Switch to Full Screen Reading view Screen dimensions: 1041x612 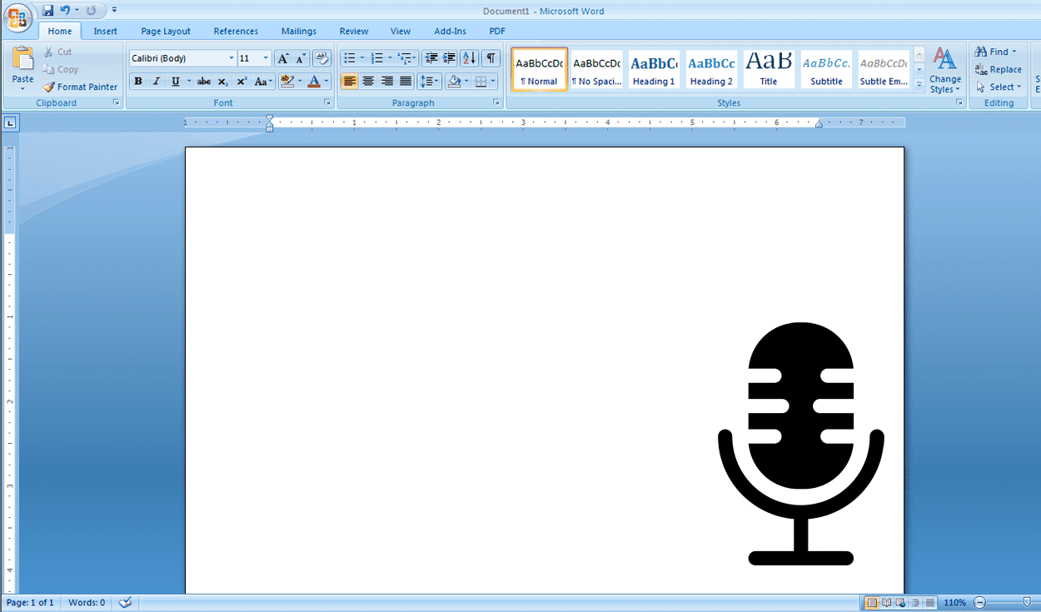click(885, 602)
